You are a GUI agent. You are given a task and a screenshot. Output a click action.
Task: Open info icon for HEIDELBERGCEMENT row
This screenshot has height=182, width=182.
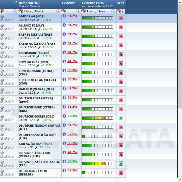pyautogui.click(x=64, y=170)
